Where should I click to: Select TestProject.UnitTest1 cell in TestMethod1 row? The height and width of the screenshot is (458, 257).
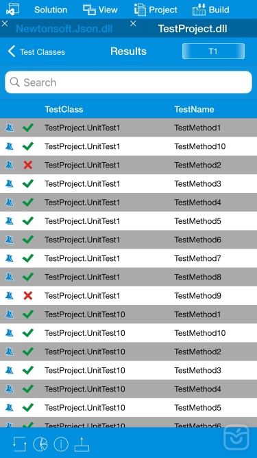tap(82, 128)
